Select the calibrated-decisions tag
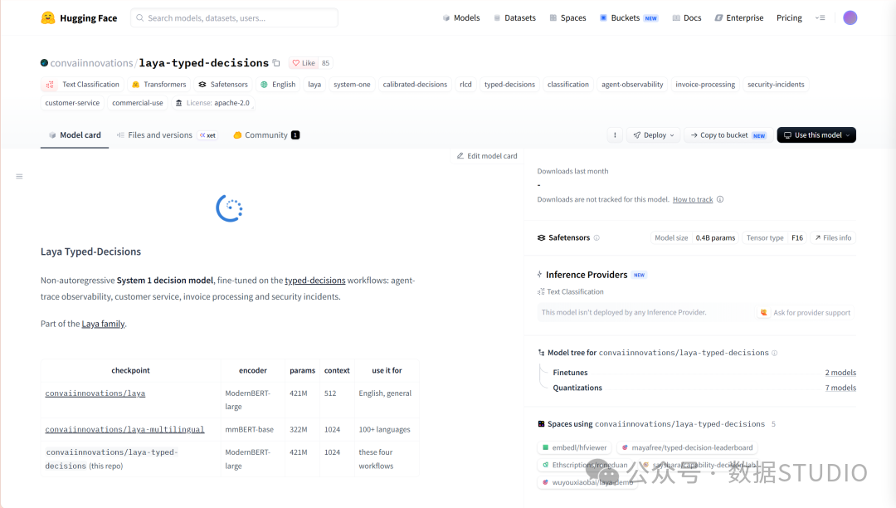Viewport: 896px width, 508px height. 415,85
